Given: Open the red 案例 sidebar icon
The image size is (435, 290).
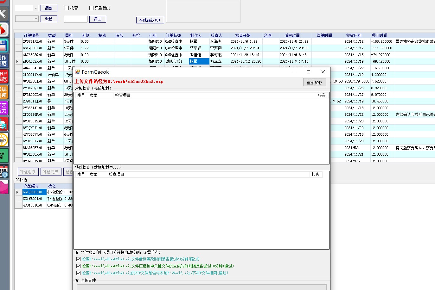Looking at the screenshot, I should pyautogui.click(x=3, y=124).
